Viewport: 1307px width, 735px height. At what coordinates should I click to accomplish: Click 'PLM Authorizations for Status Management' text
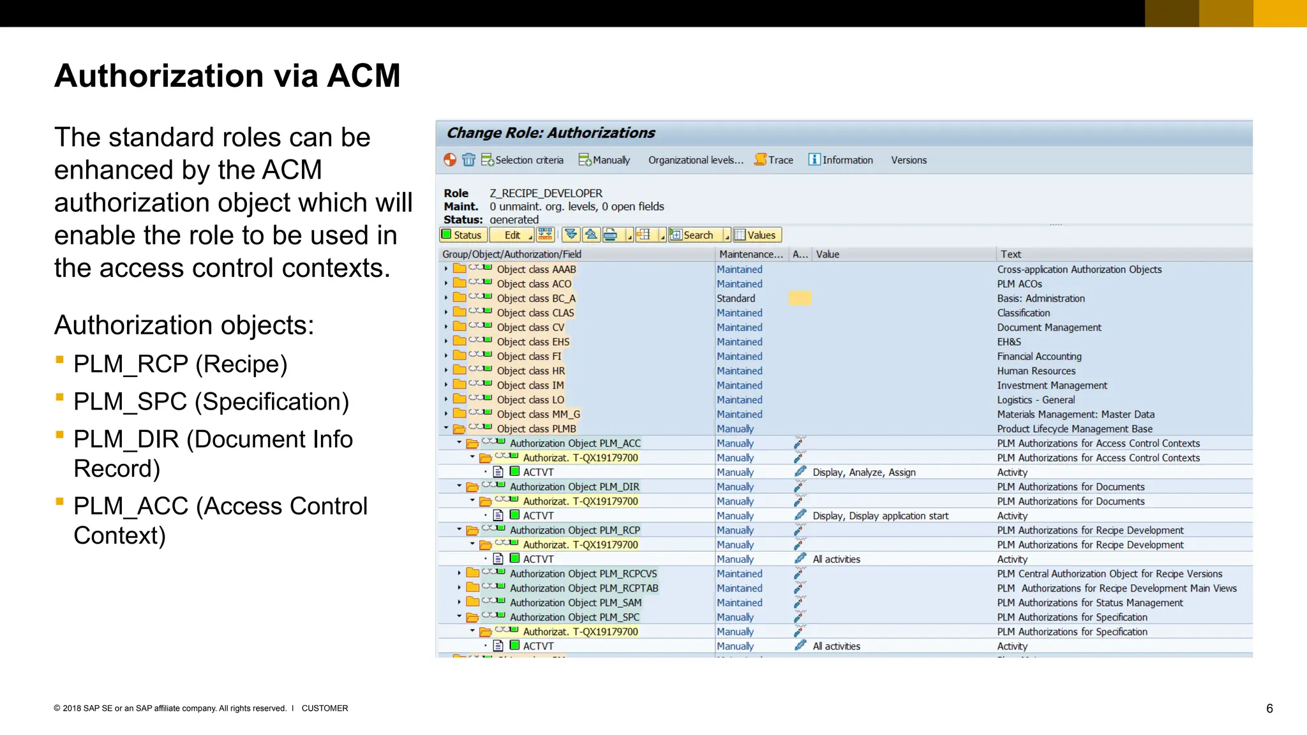[1090, 602]
